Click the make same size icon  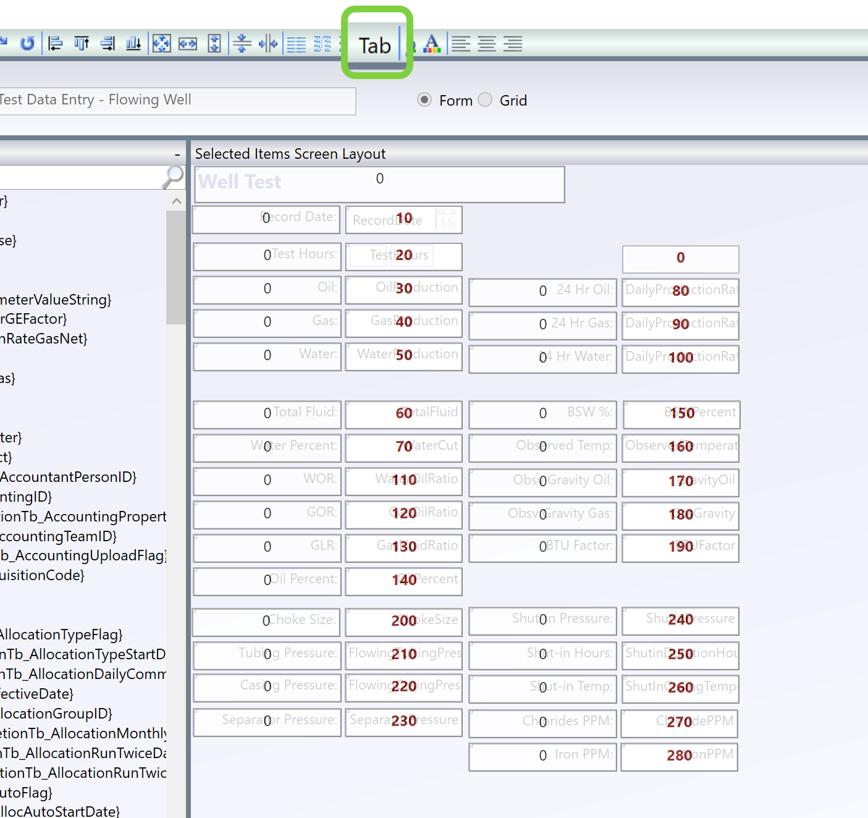click(x=162, y=43)
